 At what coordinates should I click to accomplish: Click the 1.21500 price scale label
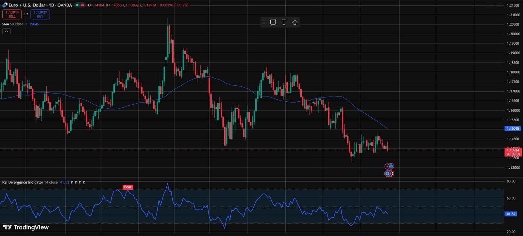514,6
